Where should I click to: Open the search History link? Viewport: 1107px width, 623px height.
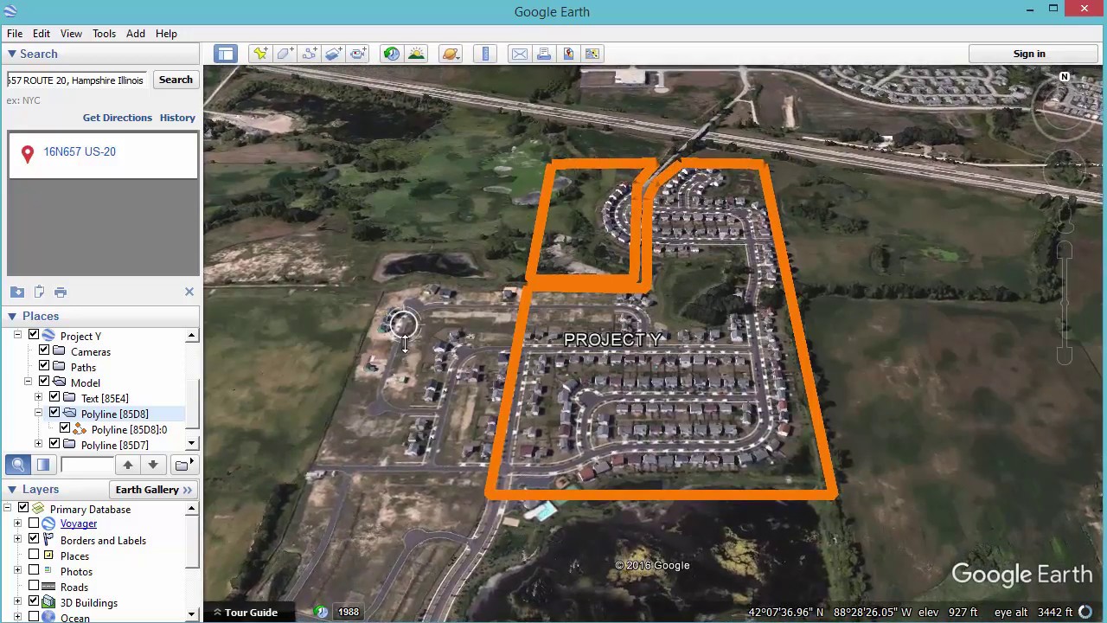coord(177,118)
